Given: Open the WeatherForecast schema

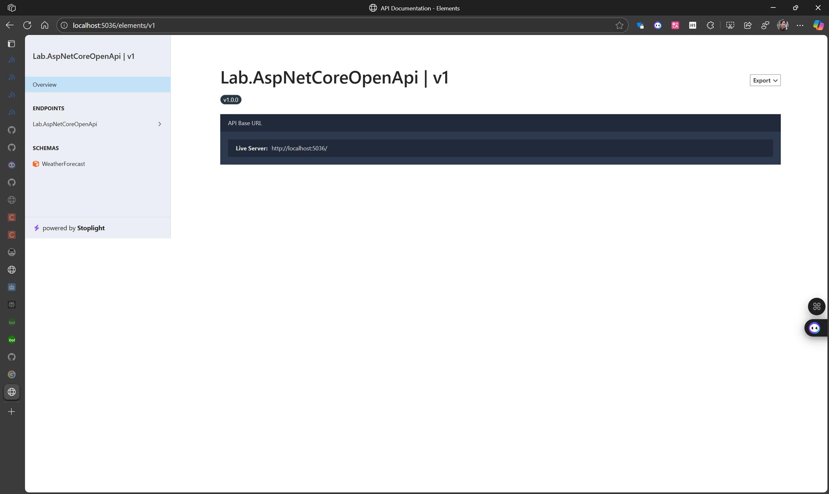Looking at the screenshot, I should click(x=63, y=164).
